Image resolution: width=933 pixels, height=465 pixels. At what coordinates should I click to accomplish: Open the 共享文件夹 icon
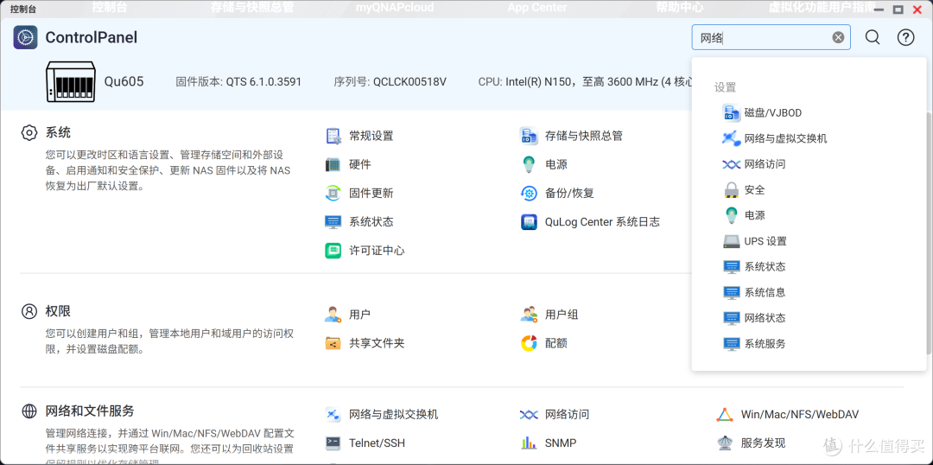tap(333, 343)
